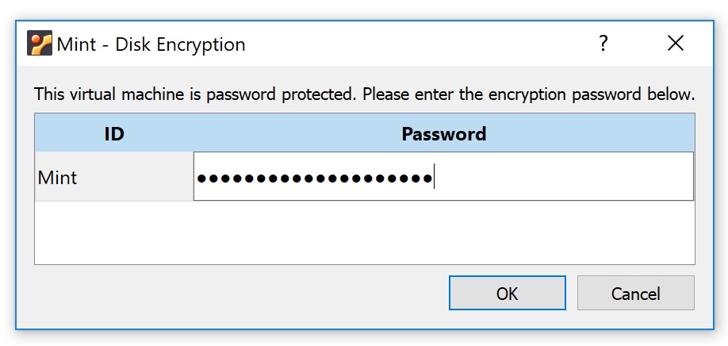Click empty dialog area left of OK button
Image resolution: width=728 pixels, height=346 pixels.
(238, 294)
